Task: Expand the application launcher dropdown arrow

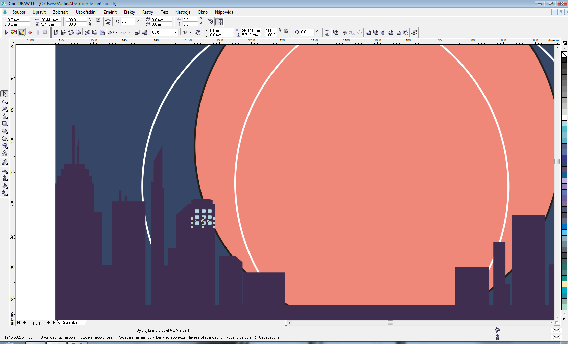Action: [191, 32]
